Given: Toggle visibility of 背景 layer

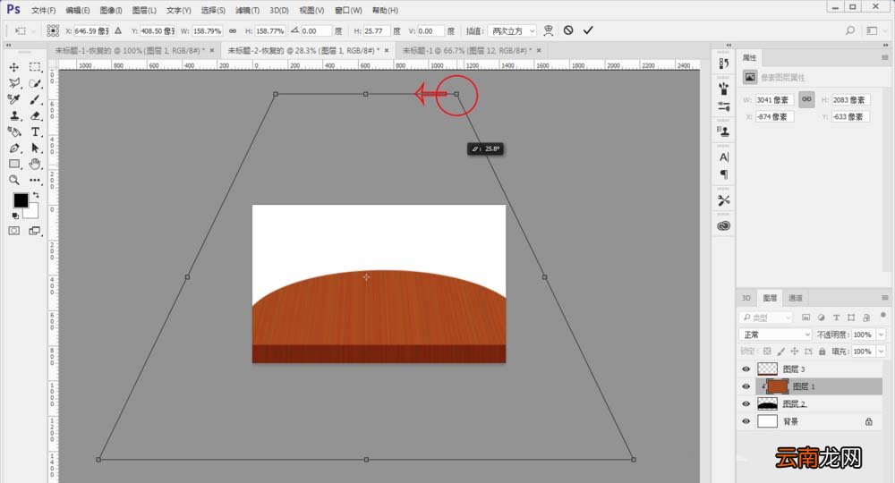Looking at the screenshot, I should click(x=746, y=421).
